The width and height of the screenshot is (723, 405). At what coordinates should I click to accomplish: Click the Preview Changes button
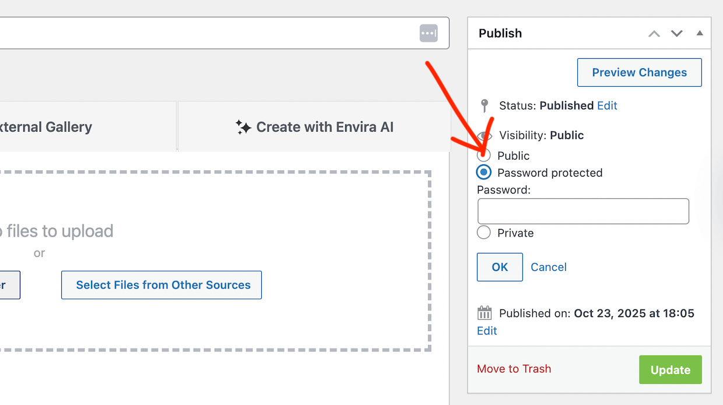[640, 72]
